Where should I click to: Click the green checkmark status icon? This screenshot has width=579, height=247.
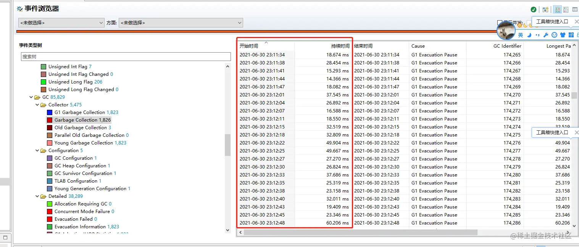[x=534, y=10]
